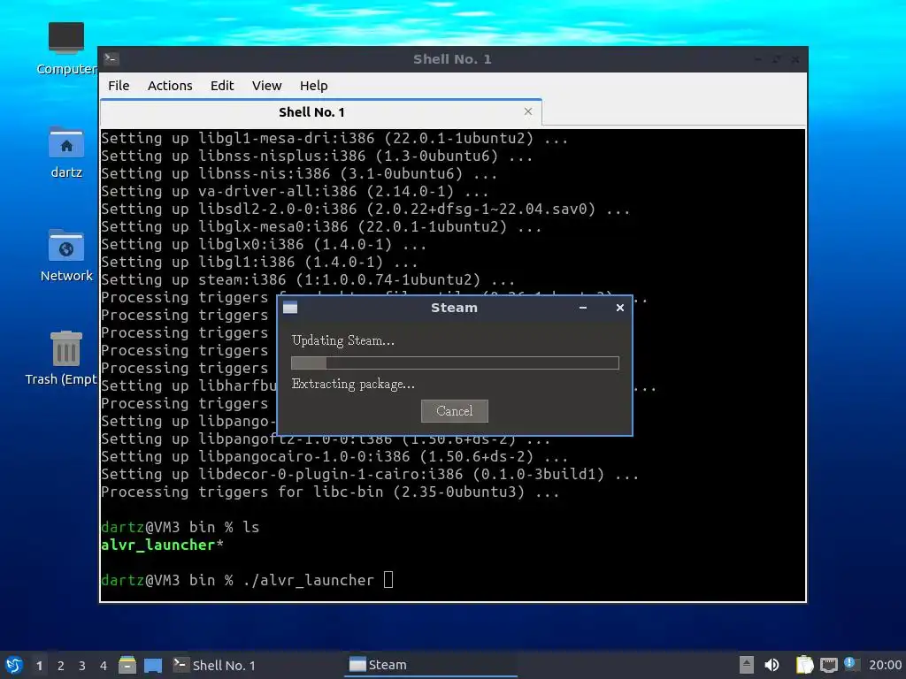Switch to workspace 4
This screenshot has height=679, width=906.
(104, 666)
